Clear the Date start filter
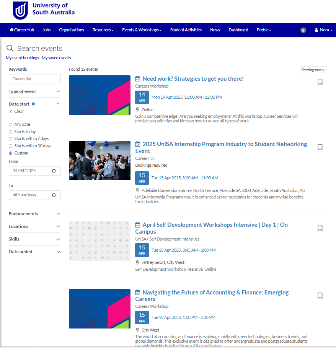336x348 pixels. pos(16,111)
